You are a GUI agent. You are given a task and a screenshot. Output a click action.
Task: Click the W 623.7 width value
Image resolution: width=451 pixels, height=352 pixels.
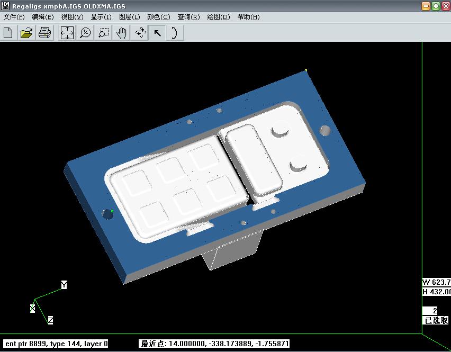click(x=436, y=282)
